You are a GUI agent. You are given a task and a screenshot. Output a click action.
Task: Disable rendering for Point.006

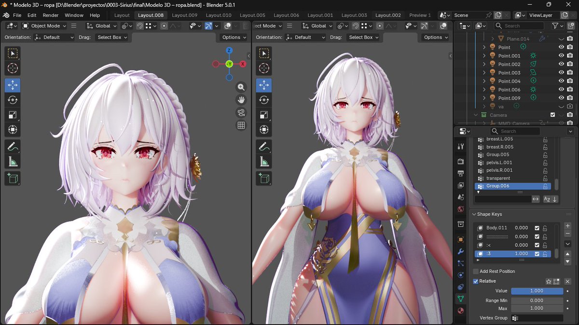570,90
